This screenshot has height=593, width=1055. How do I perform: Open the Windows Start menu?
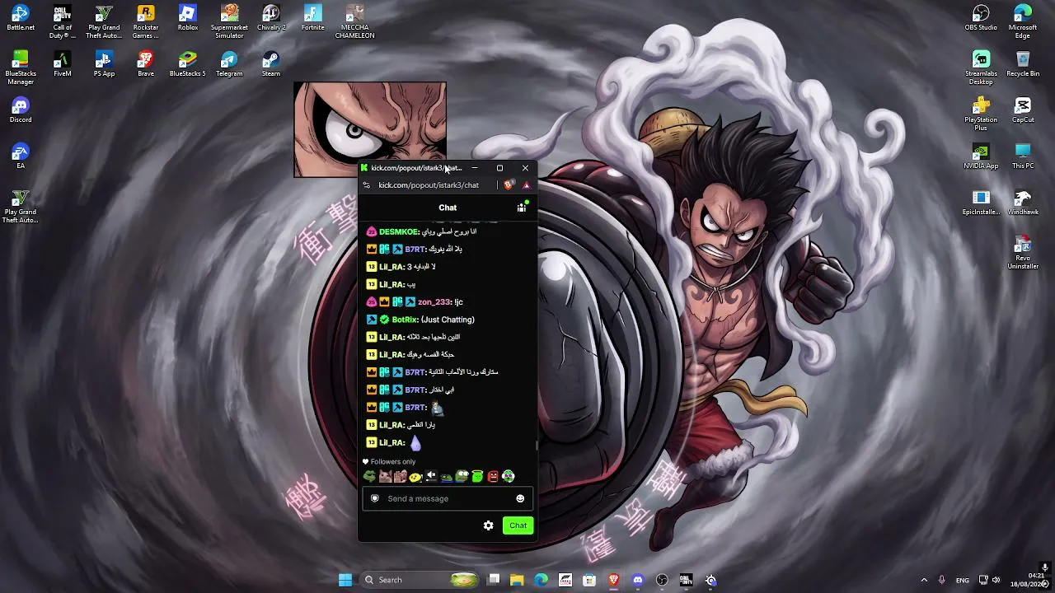(345, 580)
